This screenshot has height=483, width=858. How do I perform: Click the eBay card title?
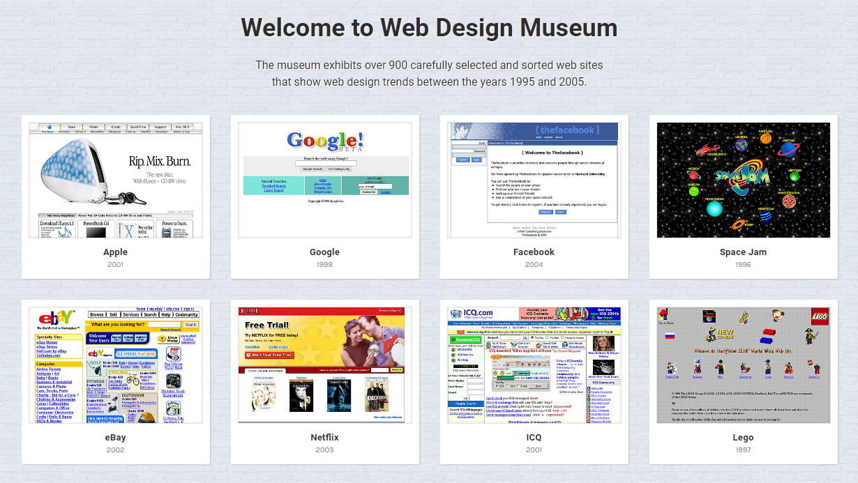[116, 438]
